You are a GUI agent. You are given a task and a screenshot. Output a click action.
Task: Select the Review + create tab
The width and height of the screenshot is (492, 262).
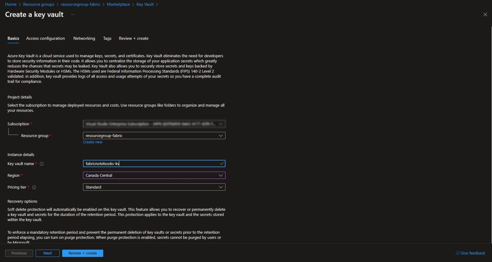pyautogui.click(x=134, y=38)
